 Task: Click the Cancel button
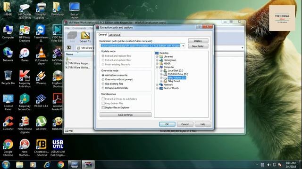pyautogui.click(x=185, y=124)
